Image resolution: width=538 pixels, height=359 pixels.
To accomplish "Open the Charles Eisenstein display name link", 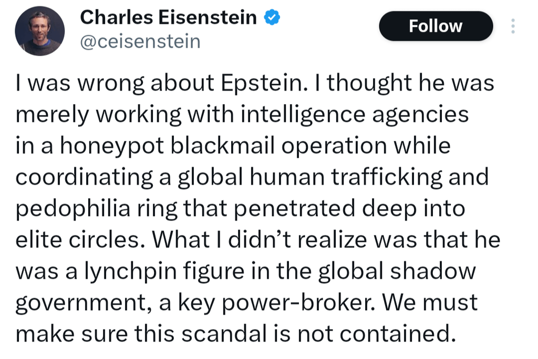I will pyautogui.click(x=168, y=17).
